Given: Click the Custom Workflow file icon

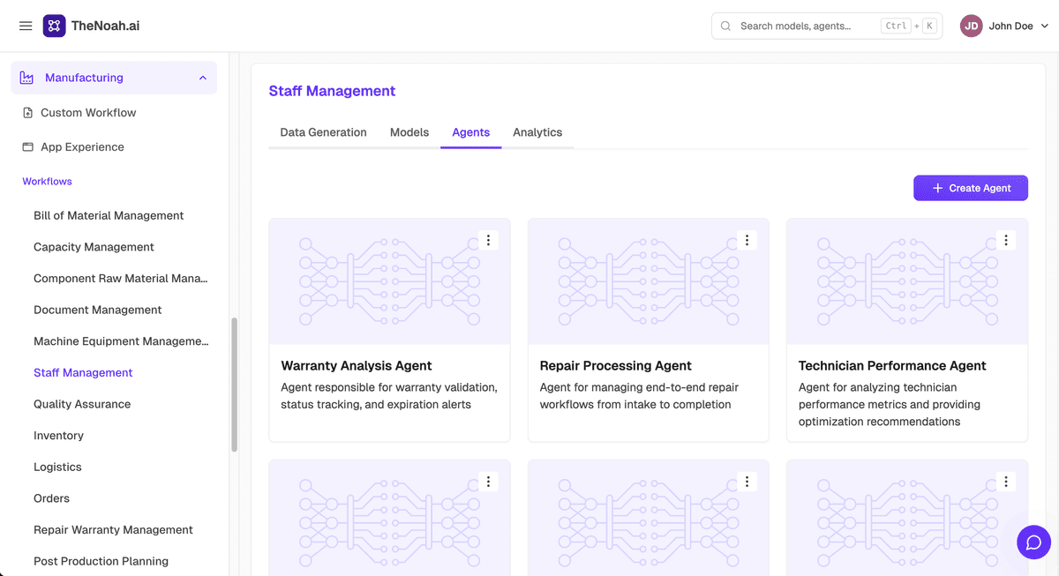Looking at the screenshot, I should (x=28, y=113).
